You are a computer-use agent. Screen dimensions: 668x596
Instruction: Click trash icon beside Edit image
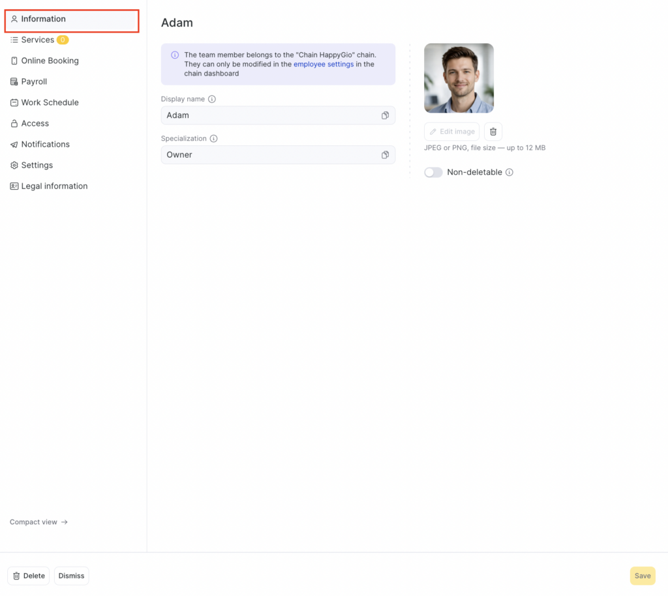[493, 132]
